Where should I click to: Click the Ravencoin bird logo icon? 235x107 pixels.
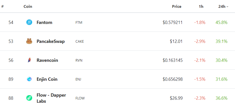point(29,60)
